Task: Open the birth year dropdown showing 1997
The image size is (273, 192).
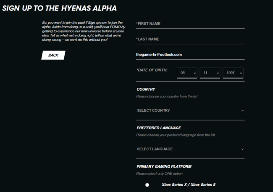Action: pos(233,73)
